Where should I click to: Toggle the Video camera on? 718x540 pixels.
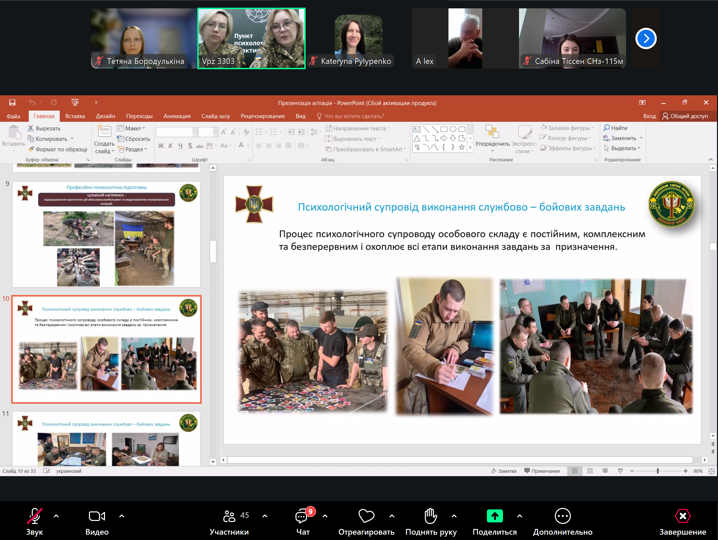point(97,516)
